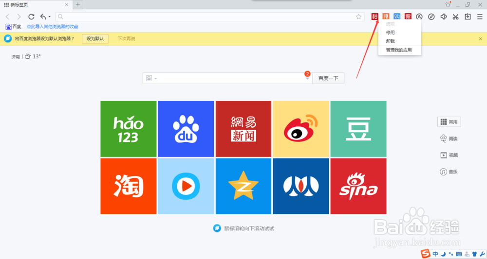Reload the page
Screen dimensions: 487x259
pos(31,17)
